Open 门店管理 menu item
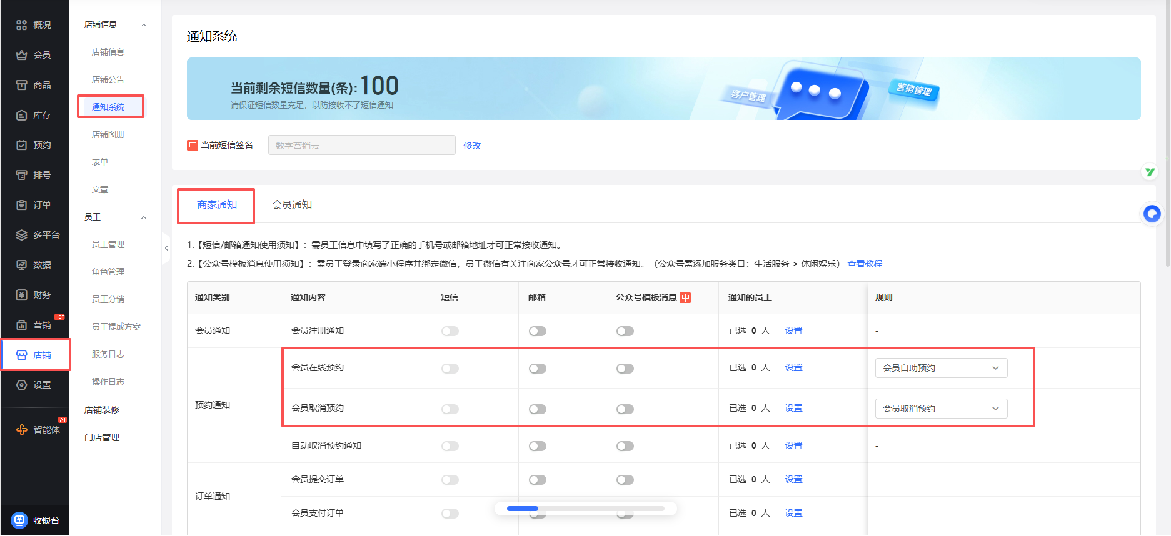 pos(102,437)
